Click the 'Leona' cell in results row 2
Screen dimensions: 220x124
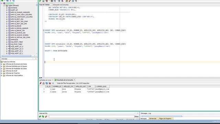tap(64, 92)
